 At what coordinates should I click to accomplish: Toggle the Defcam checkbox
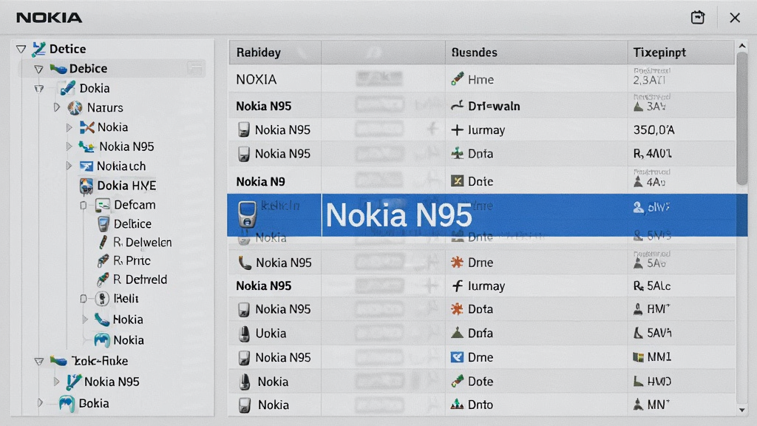click(84, 206)
